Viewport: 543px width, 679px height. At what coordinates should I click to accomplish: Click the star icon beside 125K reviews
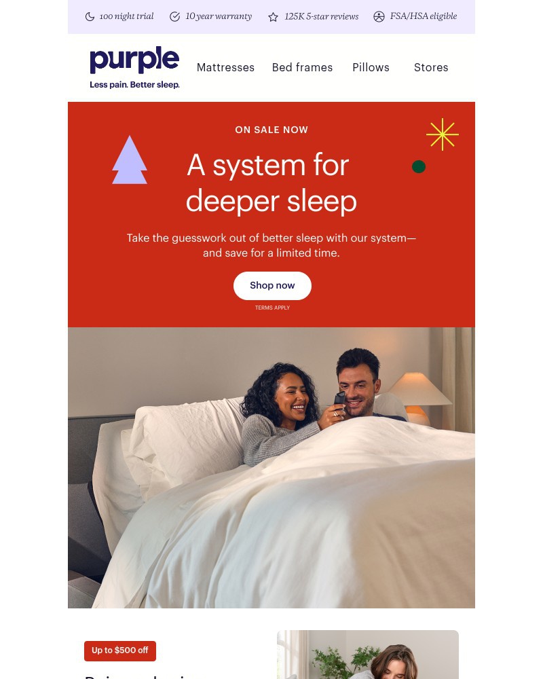point(273,18)
